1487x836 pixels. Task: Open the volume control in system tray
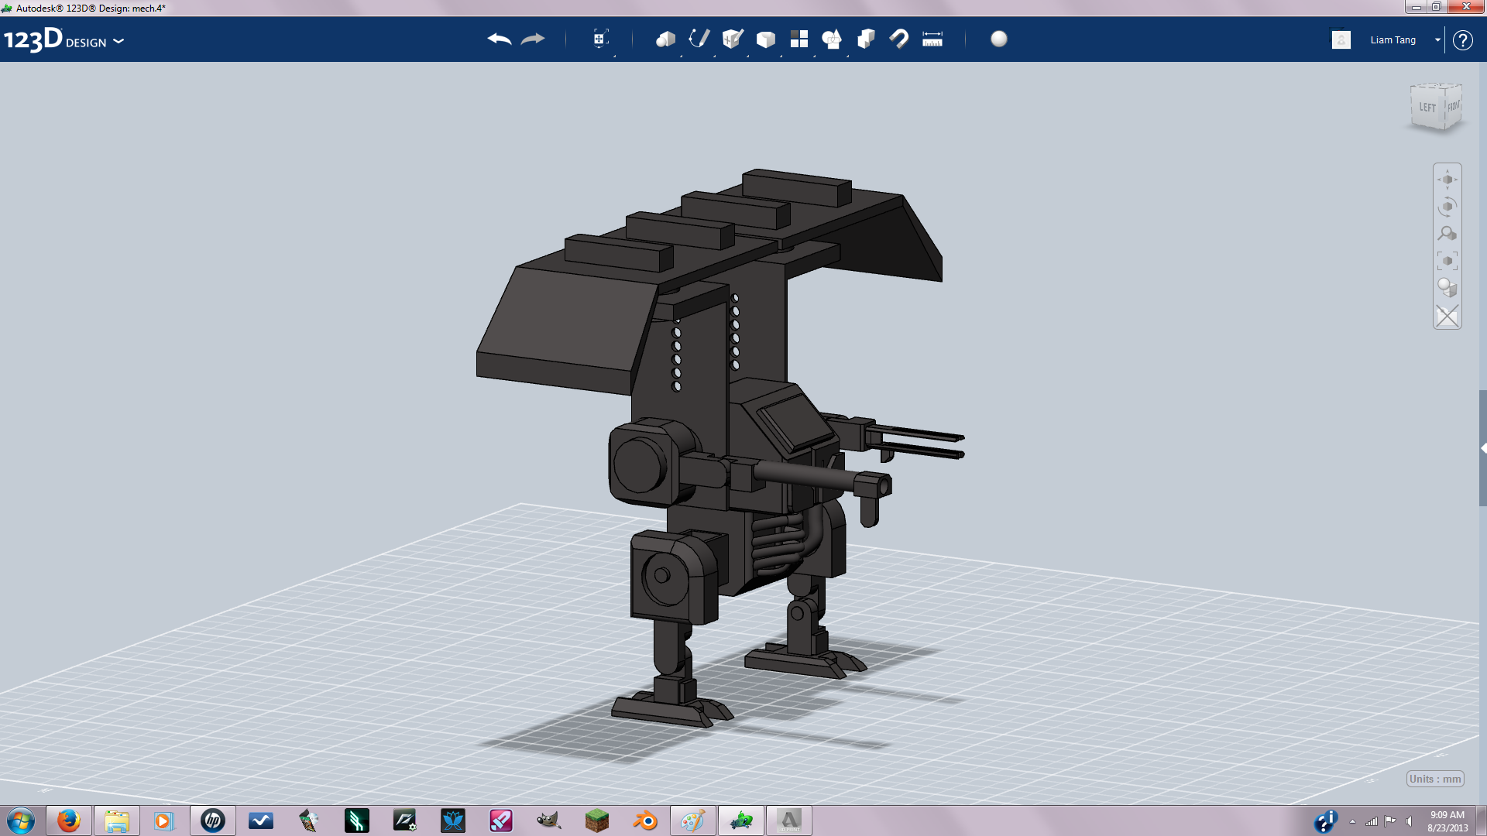(x=1410, y=821)
